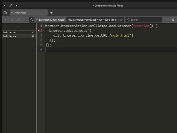Select the Coder notes browser tab
This screenshot has height=133, width=177.
pos(29,13)
